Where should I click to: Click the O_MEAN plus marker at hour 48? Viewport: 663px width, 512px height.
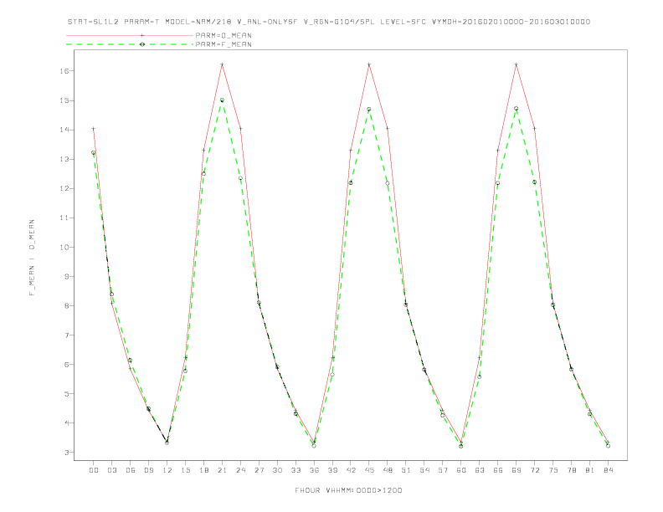388,129
